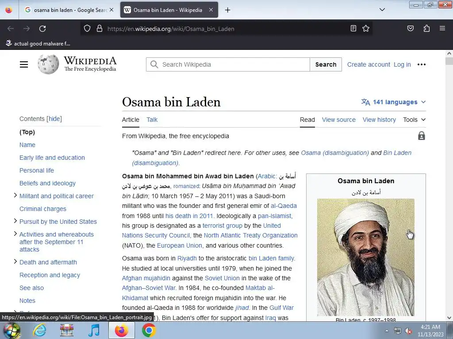Jump to Reception and legacy section
This screenshot has height=339, width=453.
[50, 275]
